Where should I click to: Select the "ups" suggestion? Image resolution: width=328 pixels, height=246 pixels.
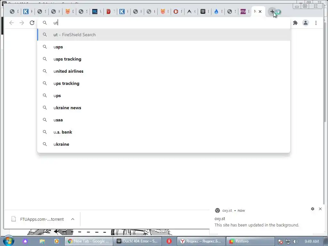(x=164, y=95)
